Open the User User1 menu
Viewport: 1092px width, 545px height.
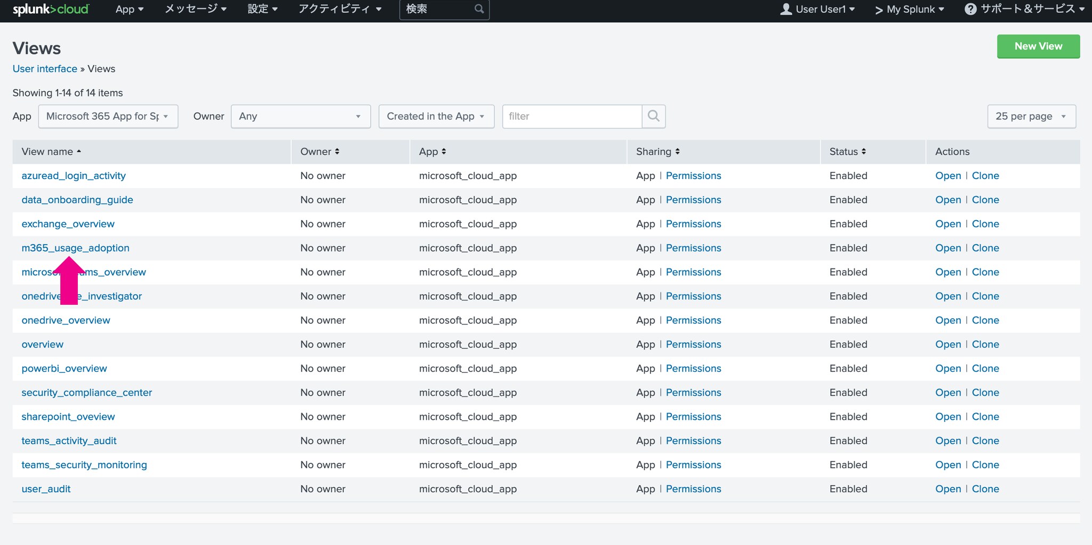click(x=817, y=9)
